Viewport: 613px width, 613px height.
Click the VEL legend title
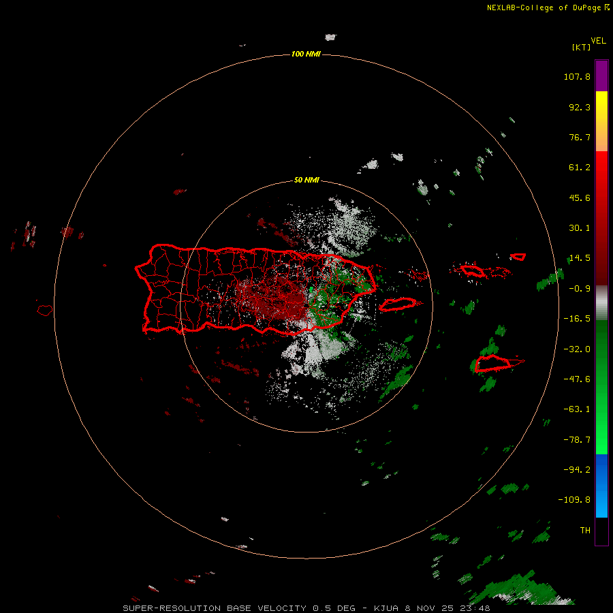pyautogui.click(x=599, y=41)
